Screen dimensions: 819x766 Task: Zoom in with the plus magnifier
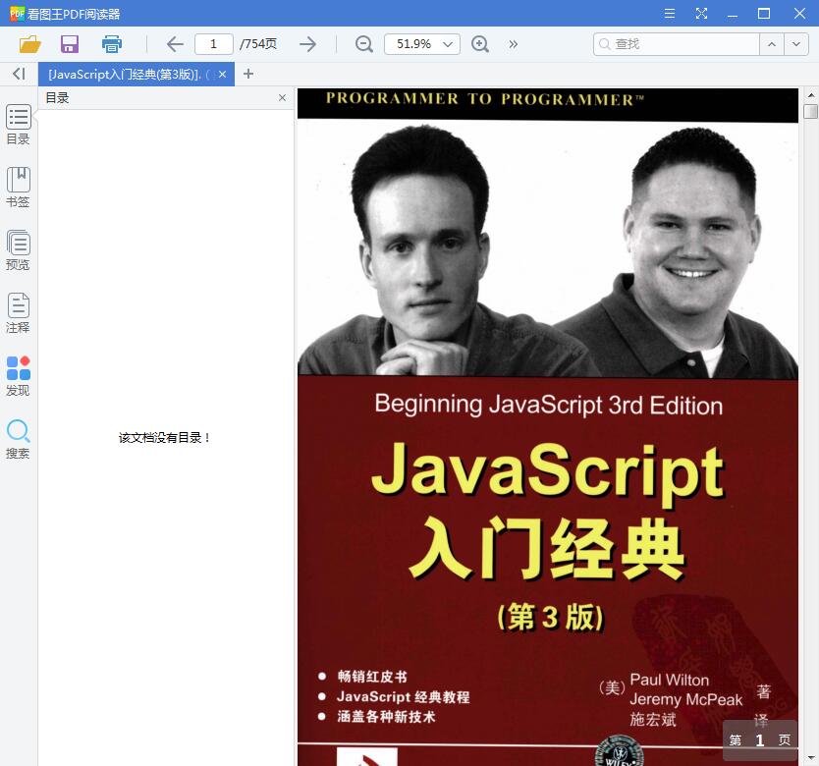pyautogui.click(x=480, y=44)
